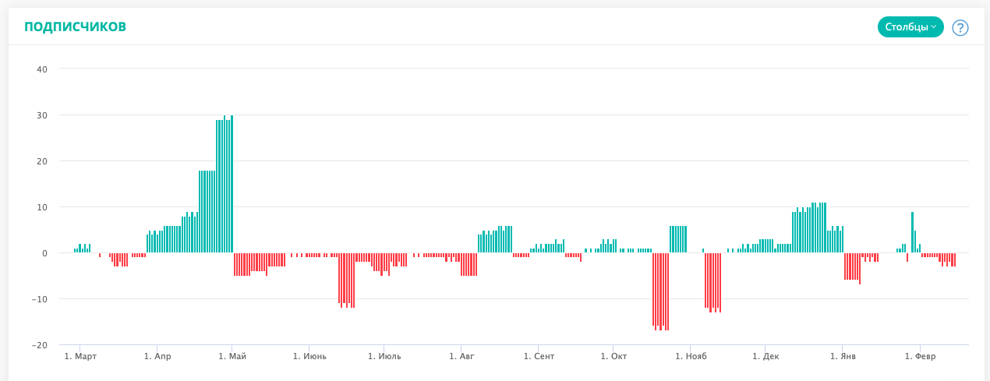Click the ПОДПИСЧИКОВ panel title

point(75,27)
